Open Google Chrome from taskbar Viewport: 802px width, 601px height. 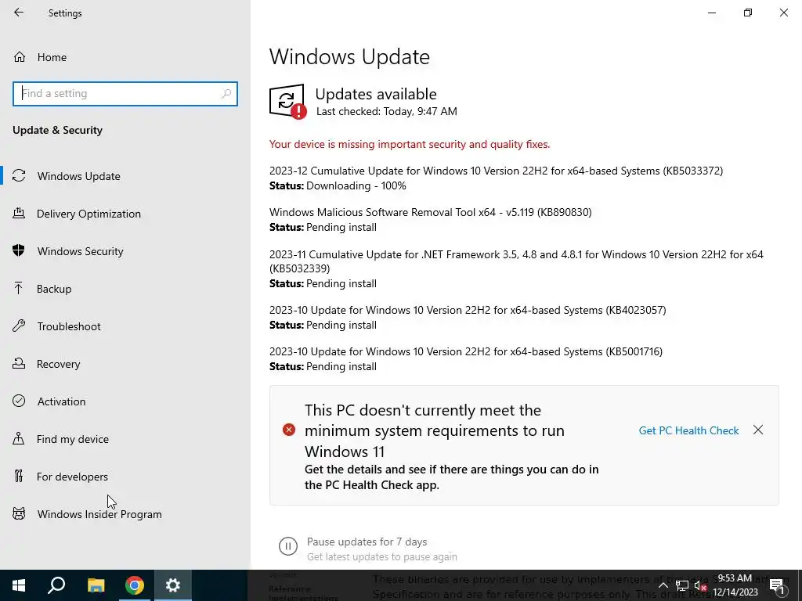135,585
